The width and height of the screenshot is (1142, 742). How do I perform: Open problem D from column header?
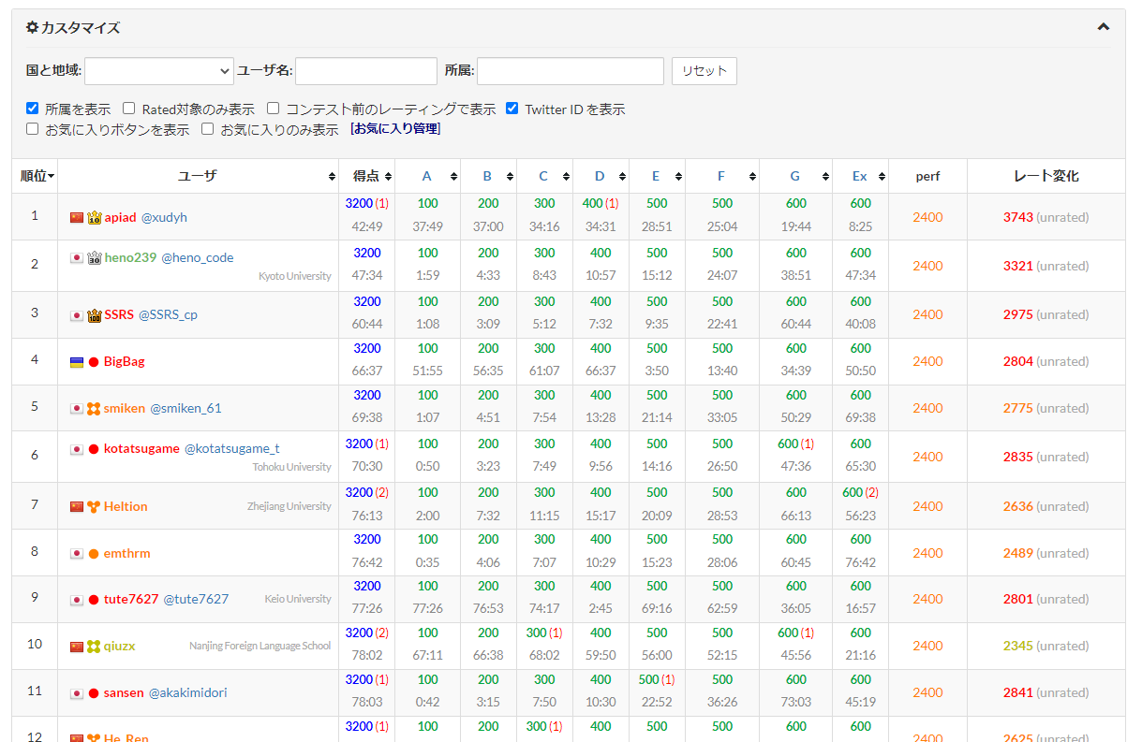tap(600, 176)
